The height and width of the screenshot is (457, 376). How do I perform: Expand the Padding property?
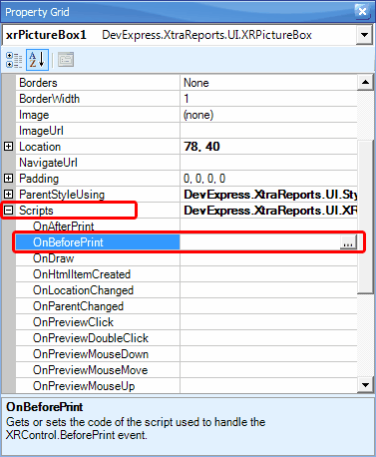[9, 179]
